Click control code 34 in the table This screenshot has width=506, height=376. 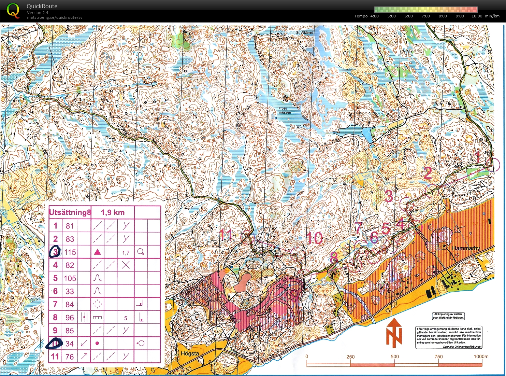point(70,344)
